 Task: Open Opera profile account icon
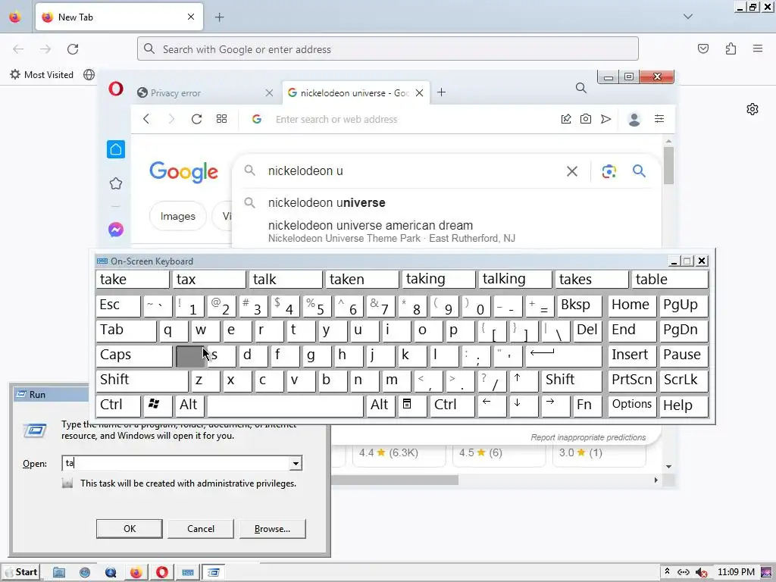point(634,119)
